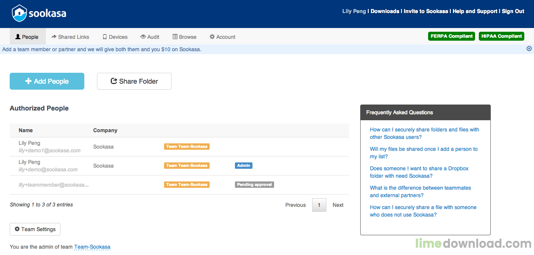Dismiss the $10 promotion banner
This screenshot has width=534, height=255.
click(529, 49)
